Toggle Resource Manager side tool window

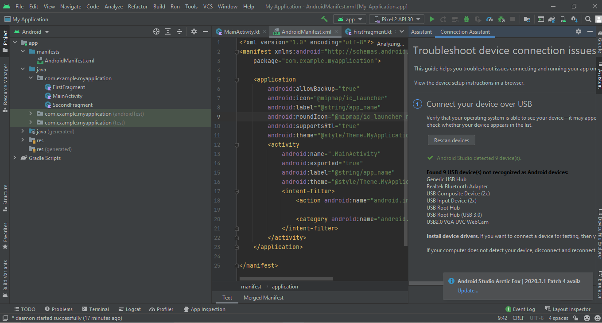tap(5, 88)
